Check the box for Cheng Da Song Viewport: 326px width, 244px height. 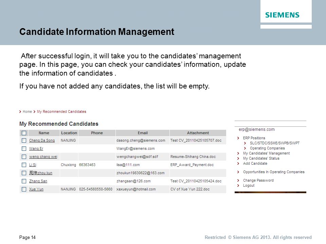click(x=24, y=140)
